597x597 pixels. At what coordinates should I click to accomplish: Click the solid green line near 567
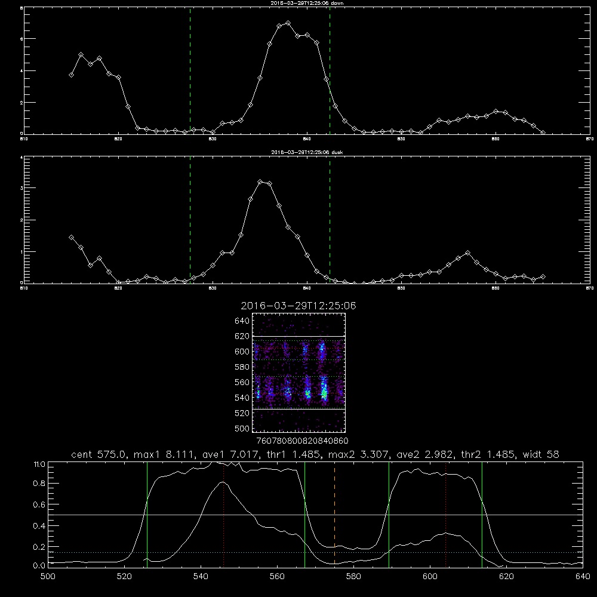click(304, 514)
